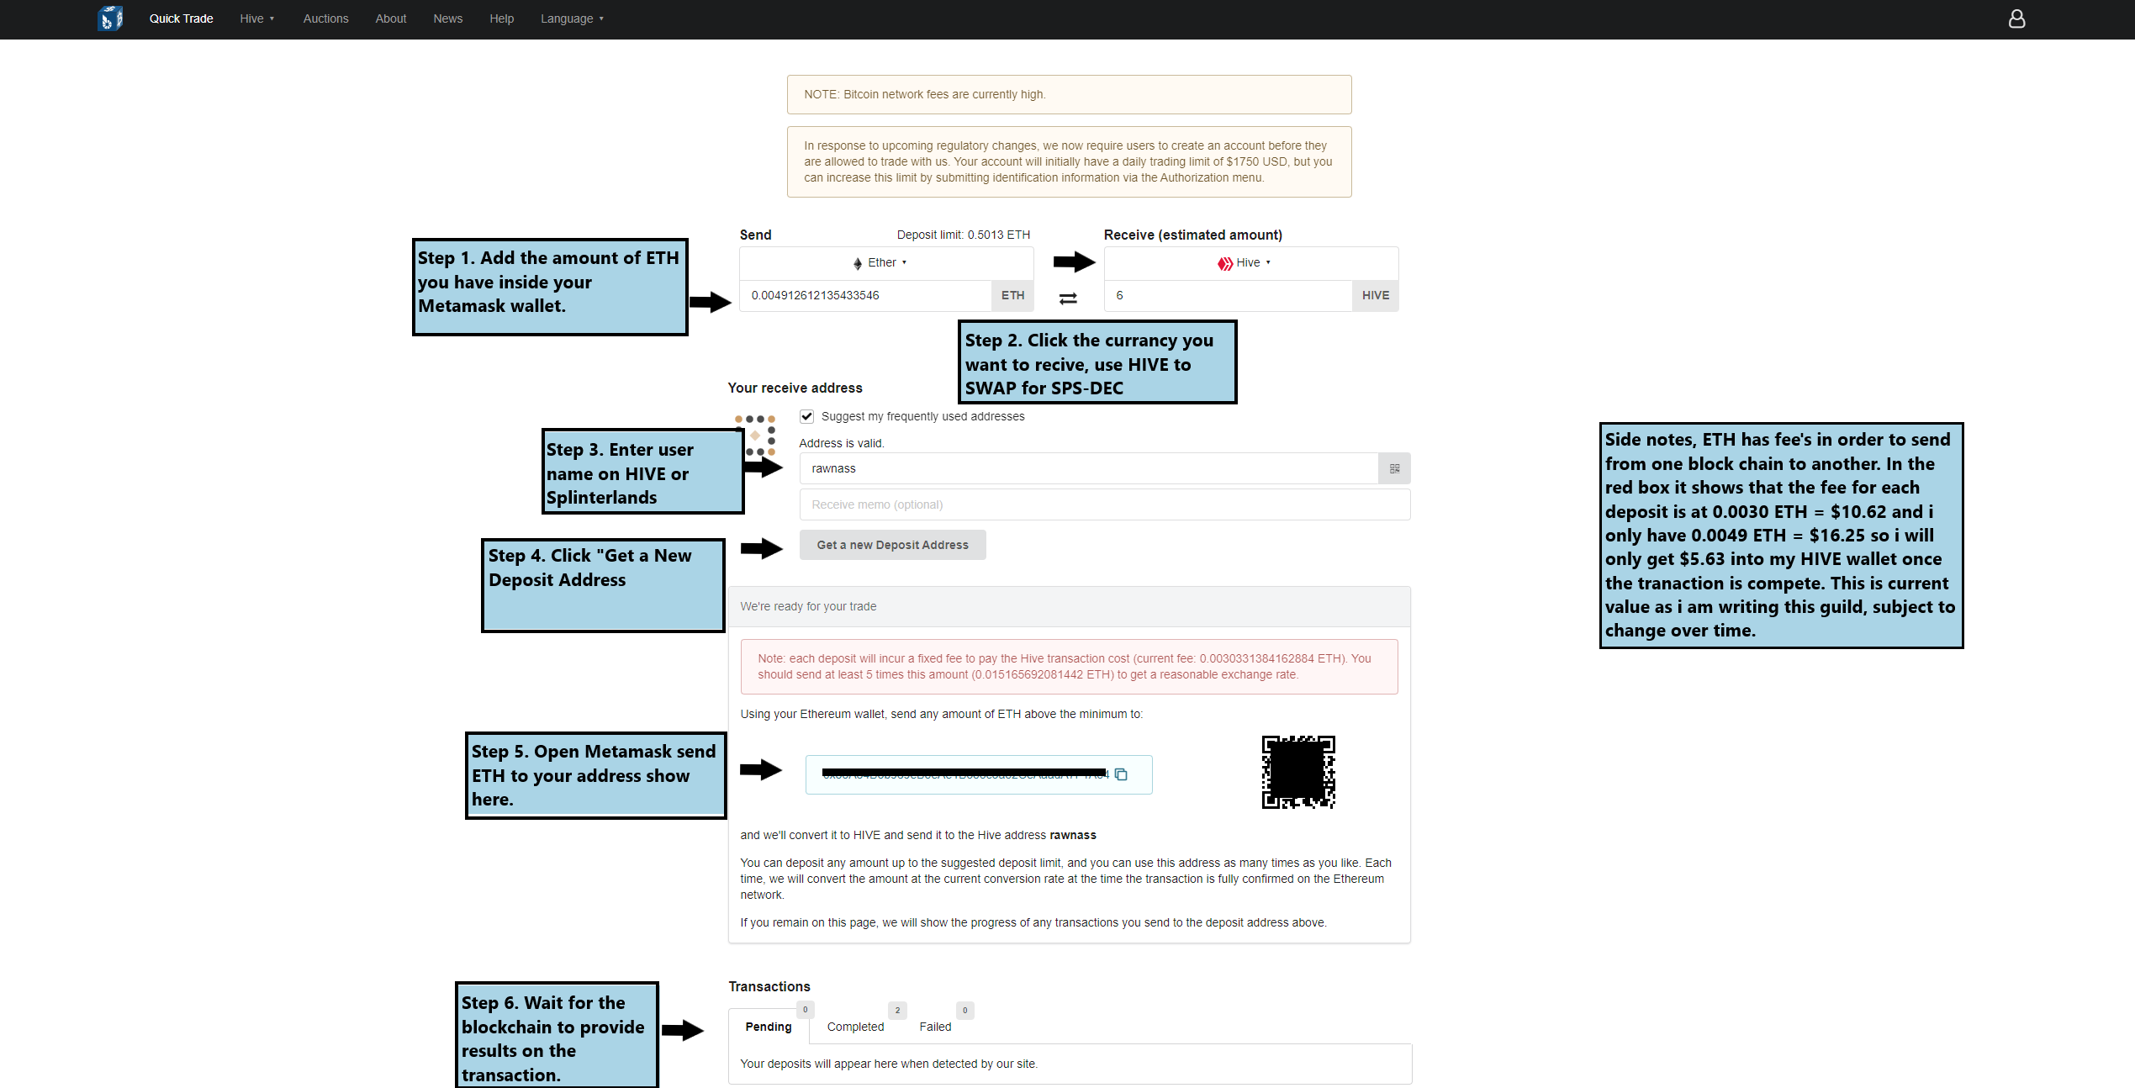Click the HIVE unit label on receive field

pos(1375,295)
